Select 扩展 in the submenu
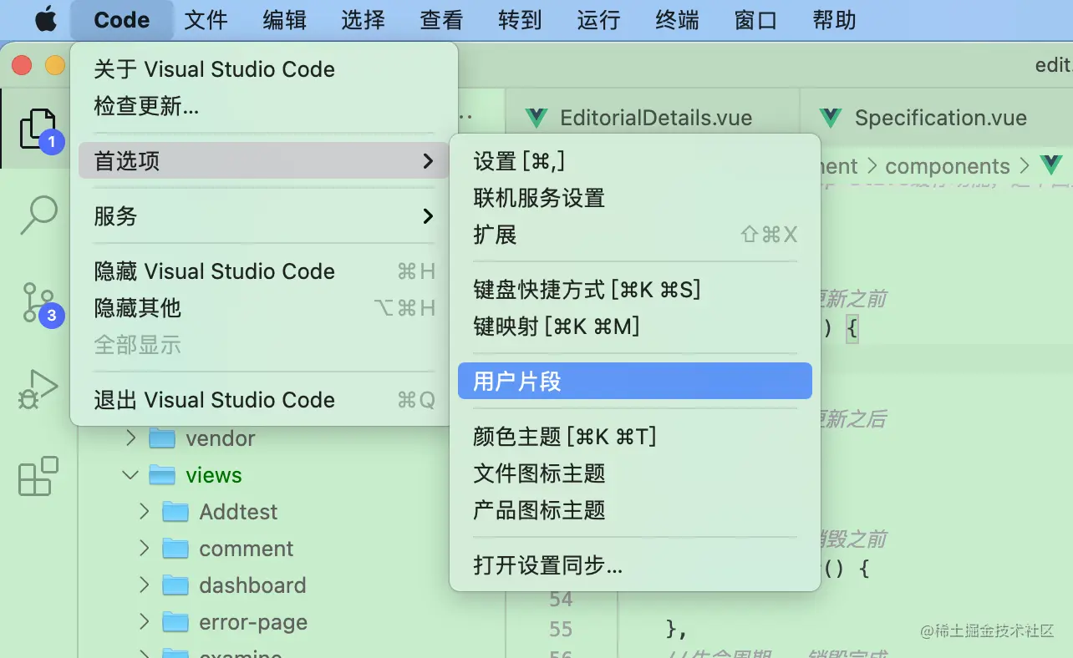 coord(635,235)
